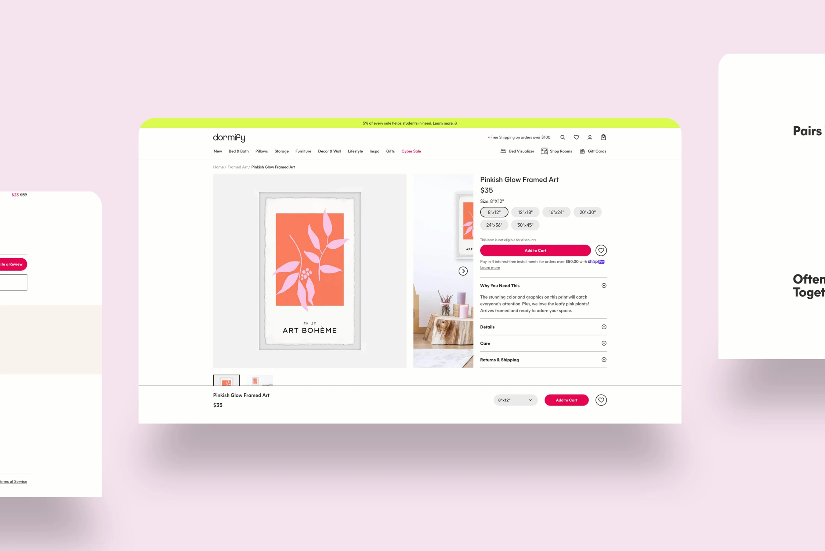Click Write a Review button in left window
The height and width of the screenshot is (551, 825).
click(x=13, y=264)
